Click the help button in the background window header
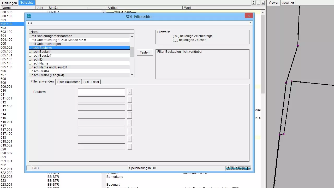This screenshot has height=188, width=334. click(x=253, y=3)
